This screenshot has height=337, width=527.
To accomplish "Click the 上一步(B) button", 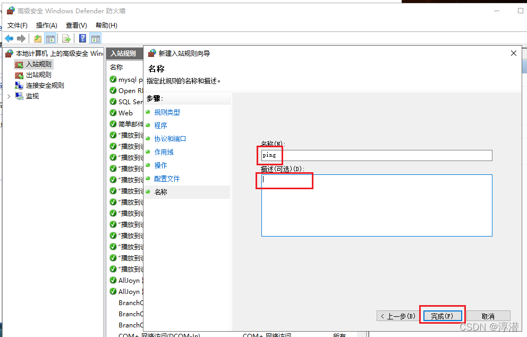I will (x=398, y=316).
